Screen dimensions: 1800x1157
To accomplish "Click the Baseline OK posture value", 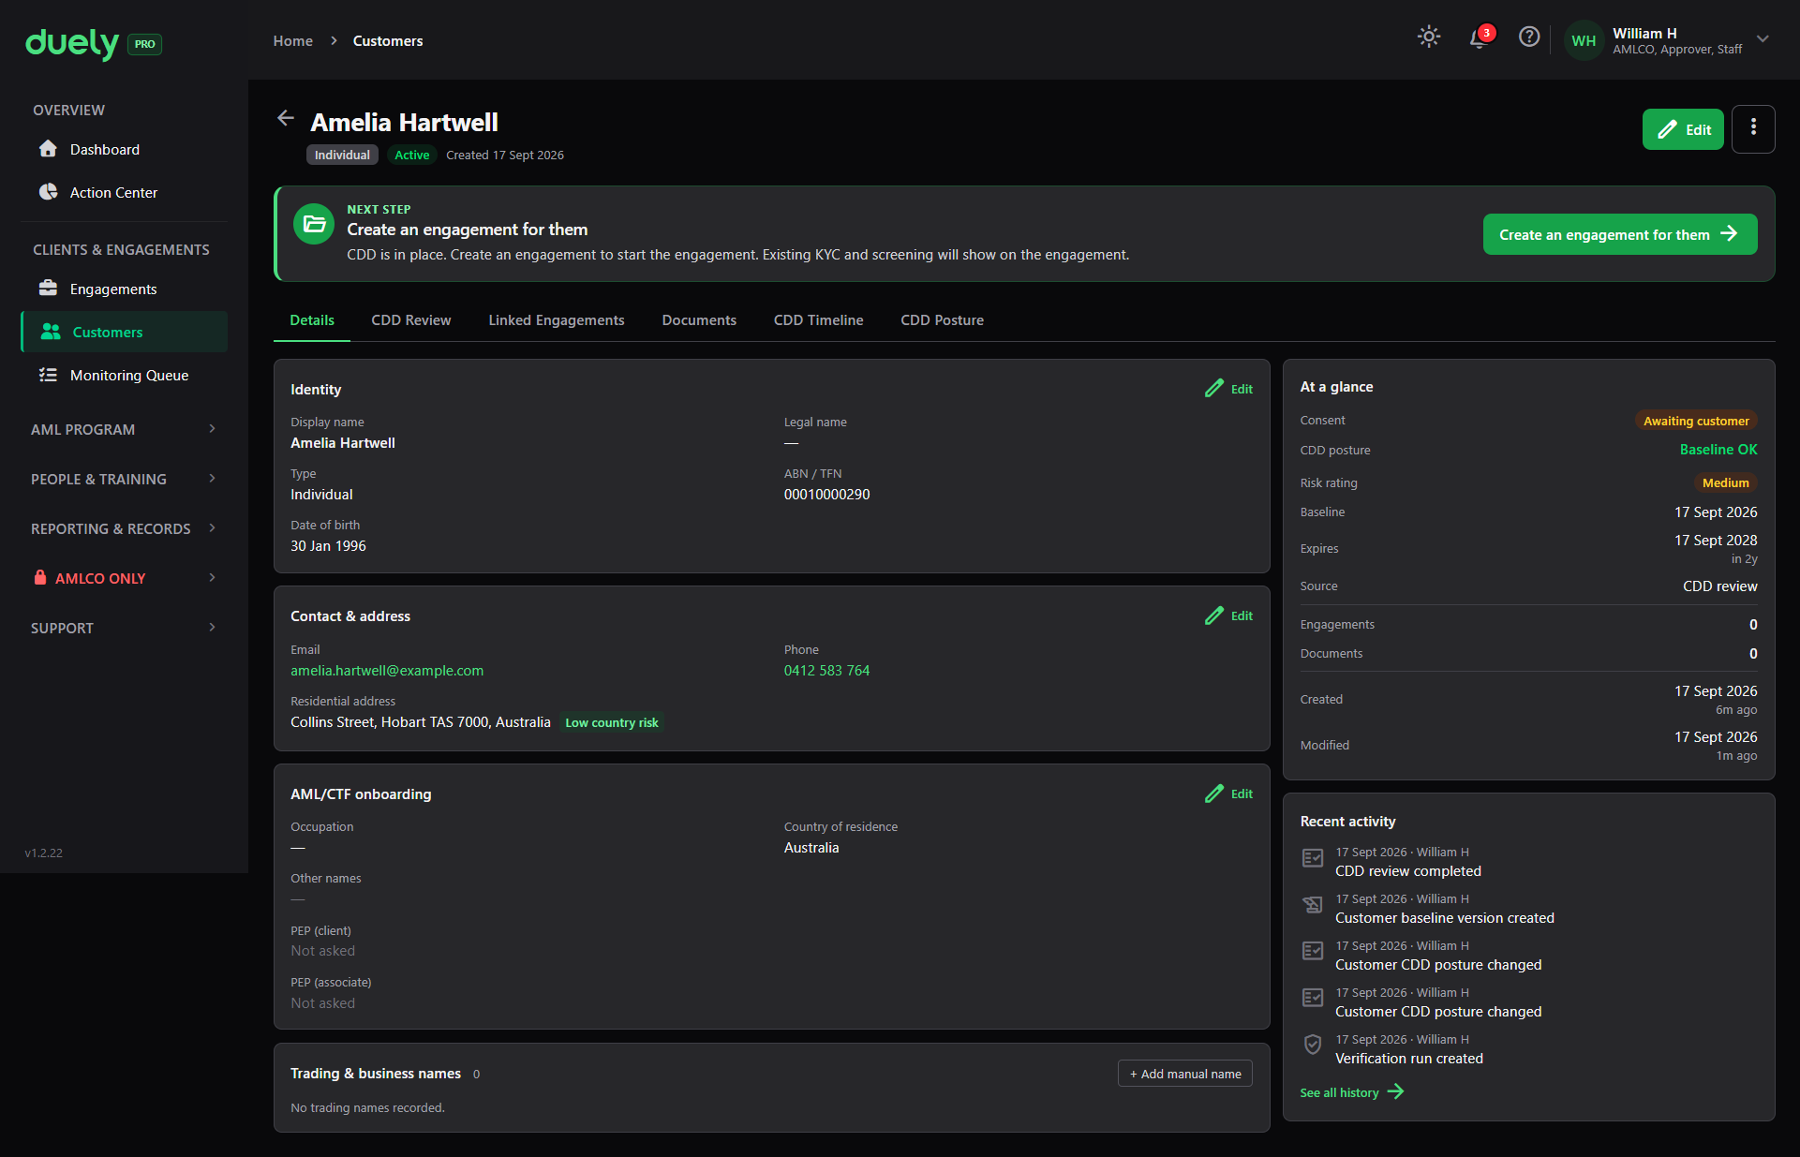I will coord(1718,450).
